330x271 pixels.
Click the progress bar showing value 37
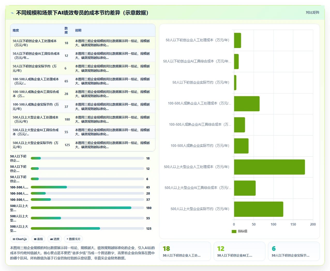tap(87, 200)
